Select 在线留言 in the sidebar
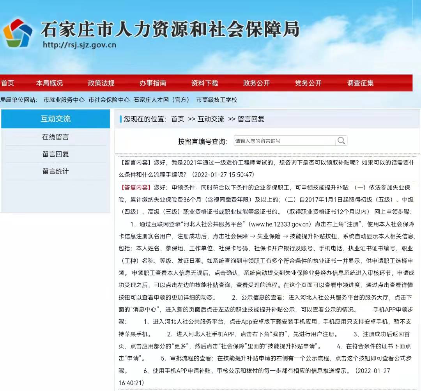The height and width of the screenshot is (391, 421). pyautogui.click(x=55, y=137)
